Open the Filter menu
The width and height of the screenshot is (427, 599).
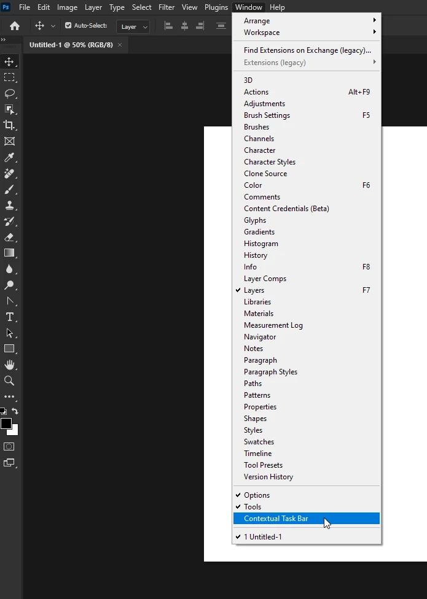tap(166, 7)
